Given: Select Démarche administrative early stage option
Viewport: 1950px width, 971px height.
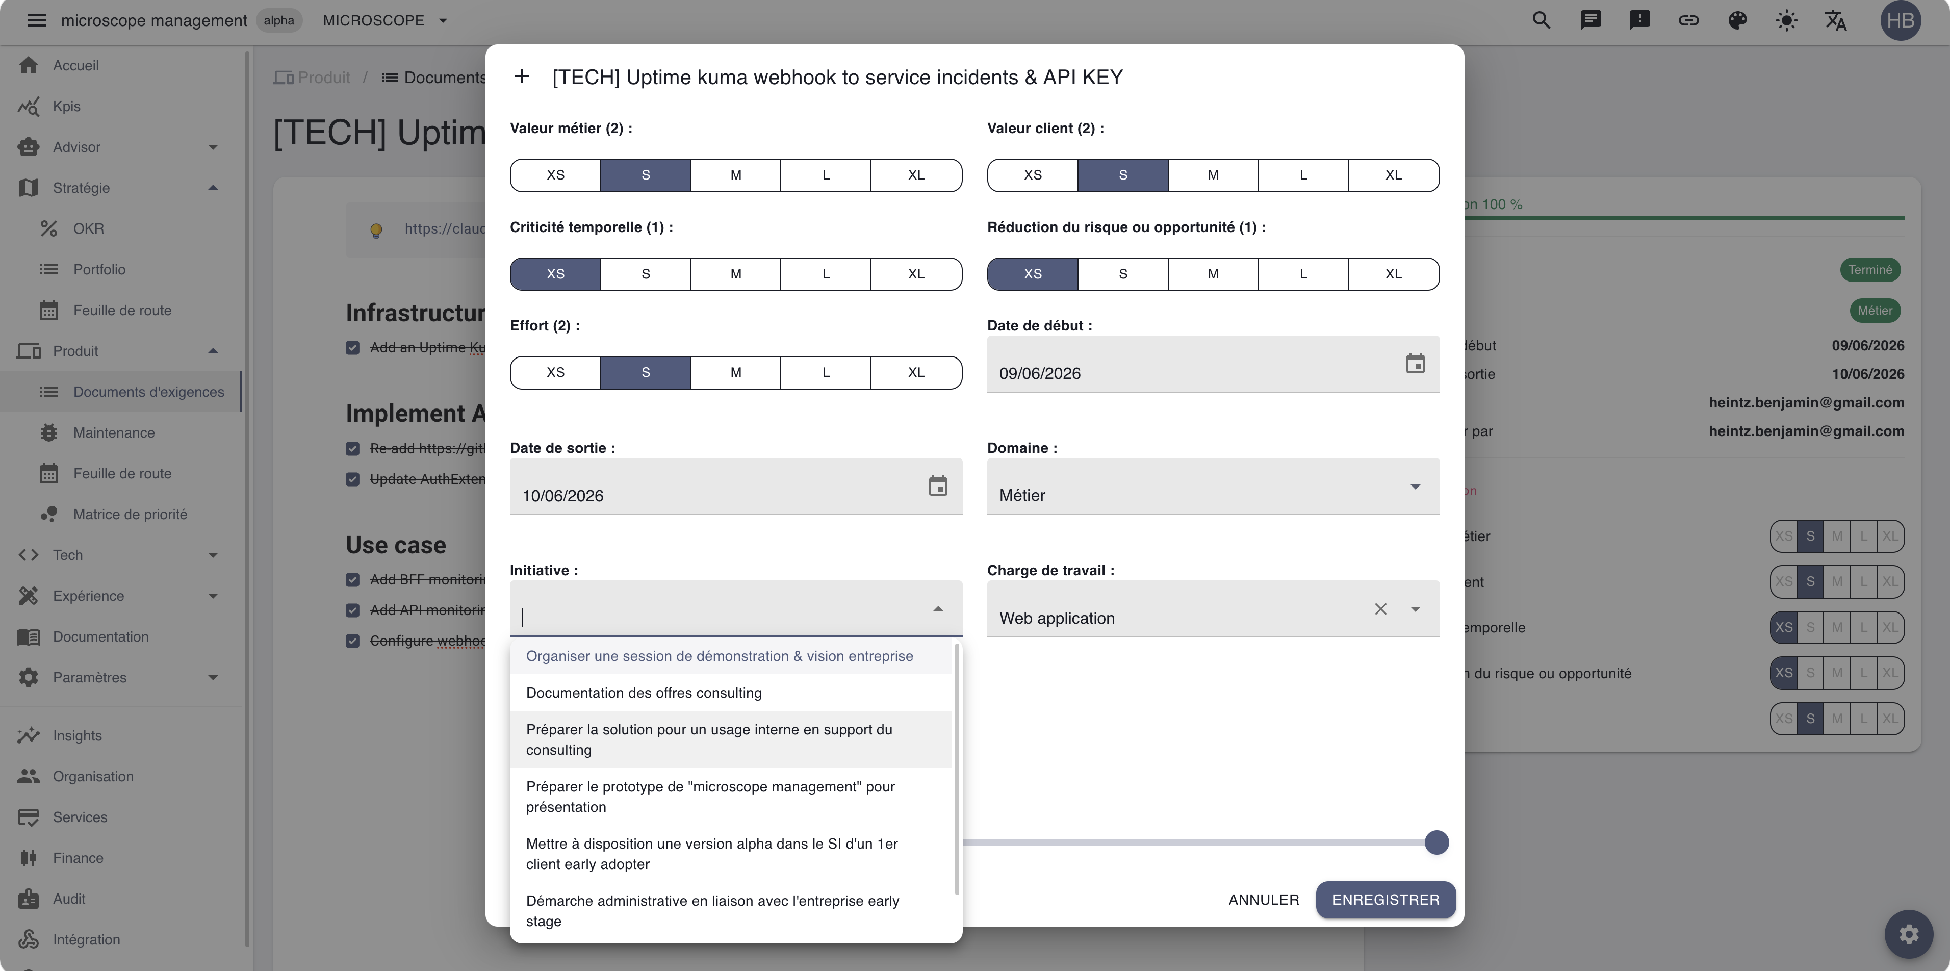Looking at the screenshot, I should 731,911.
